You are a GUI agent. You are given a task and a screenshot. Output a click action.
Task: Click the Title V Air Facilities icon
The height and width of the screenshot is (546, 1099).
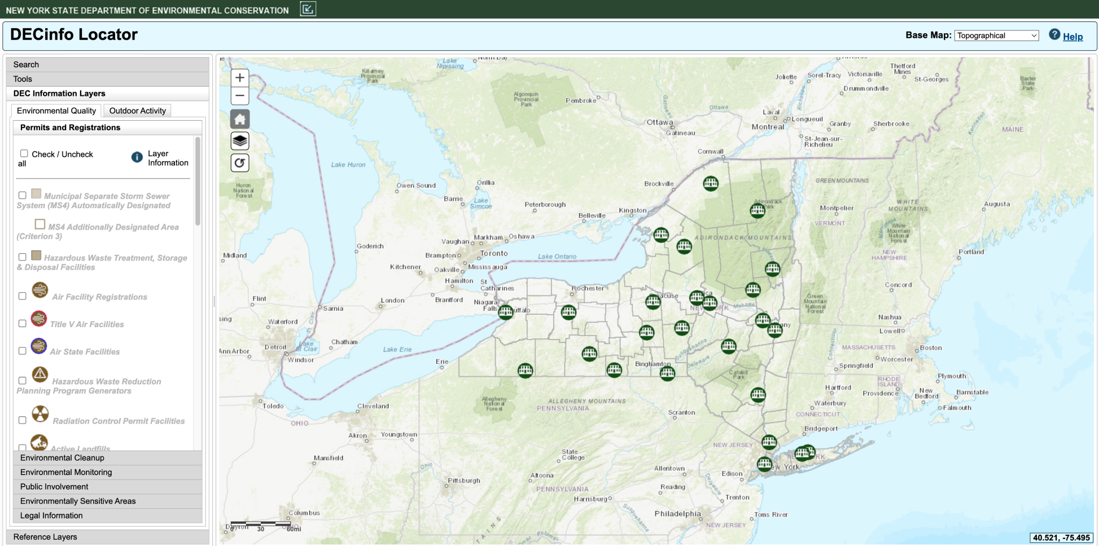39,319
